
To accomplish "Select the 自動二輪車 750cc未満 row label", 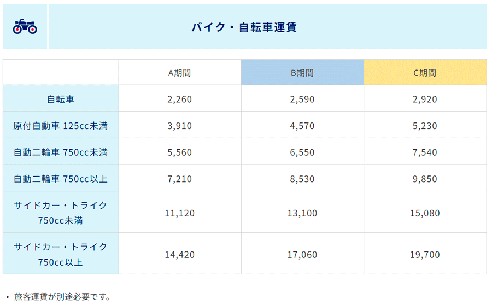I will [61, 152].
